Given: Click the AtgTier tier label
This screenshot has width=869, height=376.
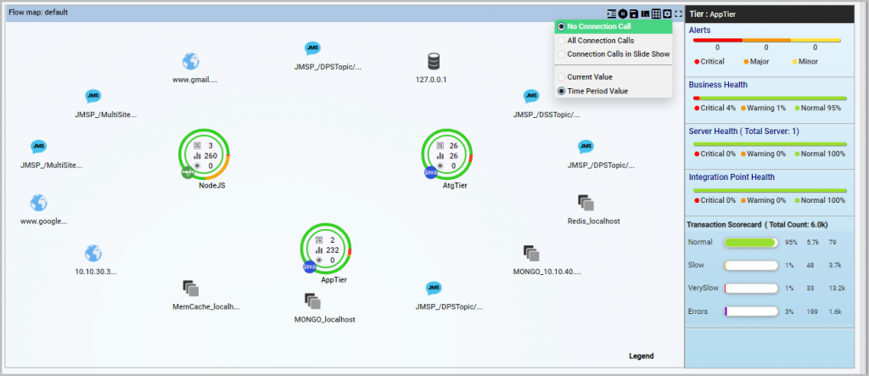Looking at the screenshot, I should 455,186.
